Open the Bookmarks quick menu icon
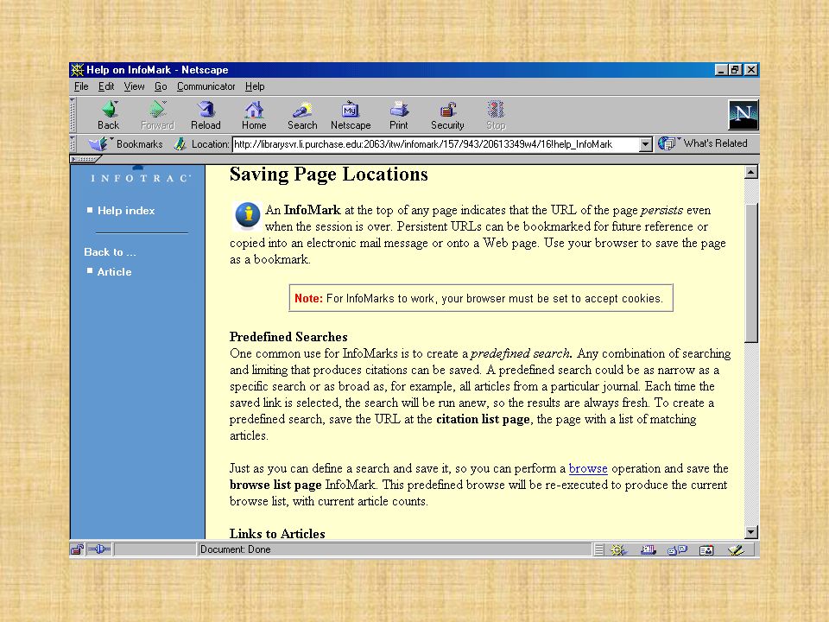 (98, 144)
